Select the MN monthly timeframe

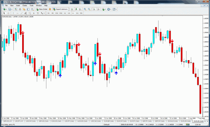point(81,13)
